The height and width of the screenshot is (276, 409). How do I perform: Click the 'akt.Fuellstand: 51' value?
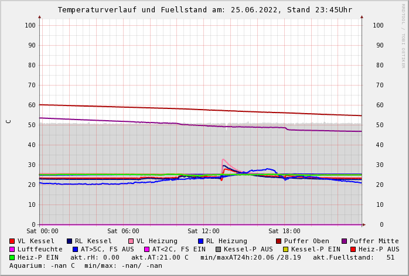pyautogui.click(x=354, y=257)
